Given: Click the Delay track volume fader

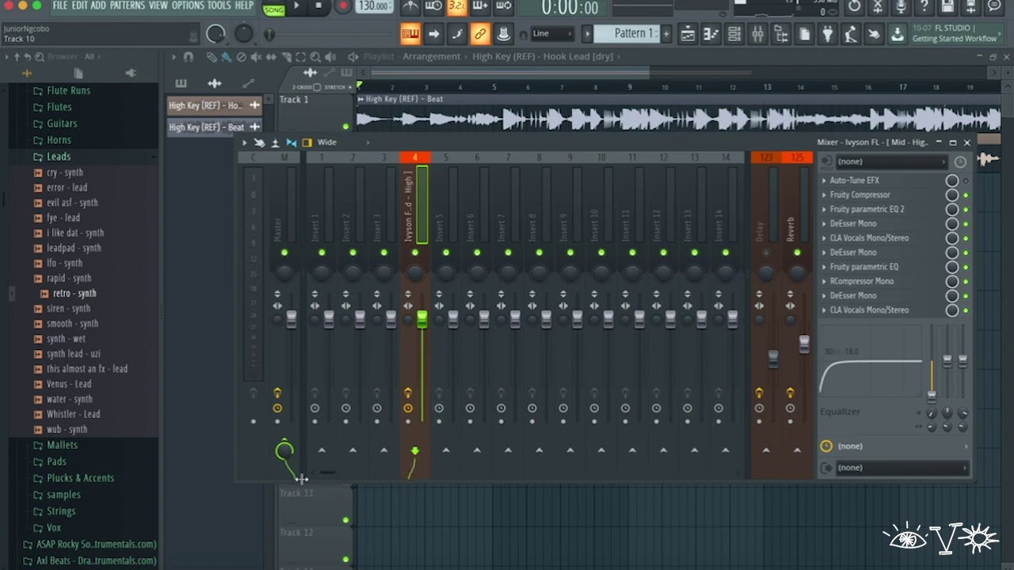Looking at the screenshot, I should point(773,358).
